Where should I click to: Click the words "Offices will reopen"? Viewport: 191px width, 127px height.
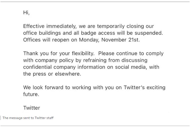pyautogui.click(x=46, y=40)
